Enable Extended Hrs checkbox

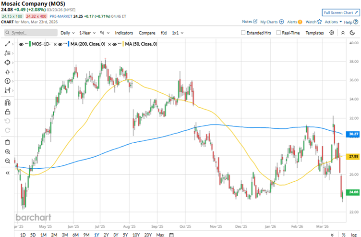tap(244, 33)
